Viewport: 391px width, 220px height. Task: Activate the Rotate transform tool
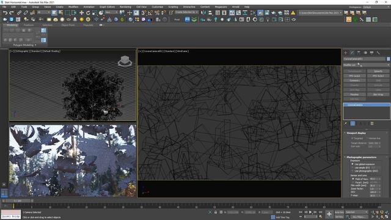(88, 13)
